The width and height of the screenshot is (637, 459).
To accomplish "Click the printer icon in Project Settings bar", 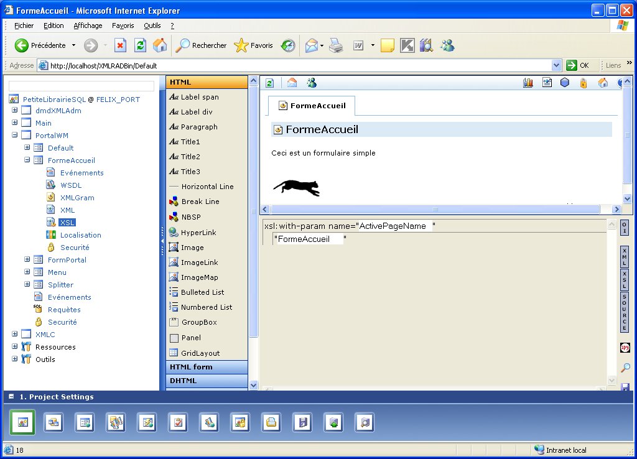I will pyautogui.click(x=271, y=422).
